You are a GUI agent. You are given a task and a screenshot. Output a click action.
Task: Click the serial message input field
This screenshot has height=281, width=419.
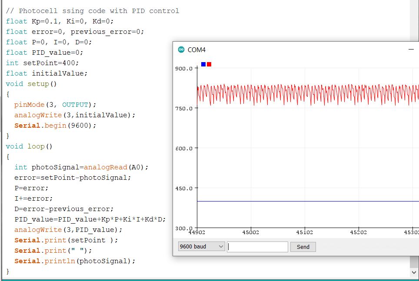(x=257, y=247)
